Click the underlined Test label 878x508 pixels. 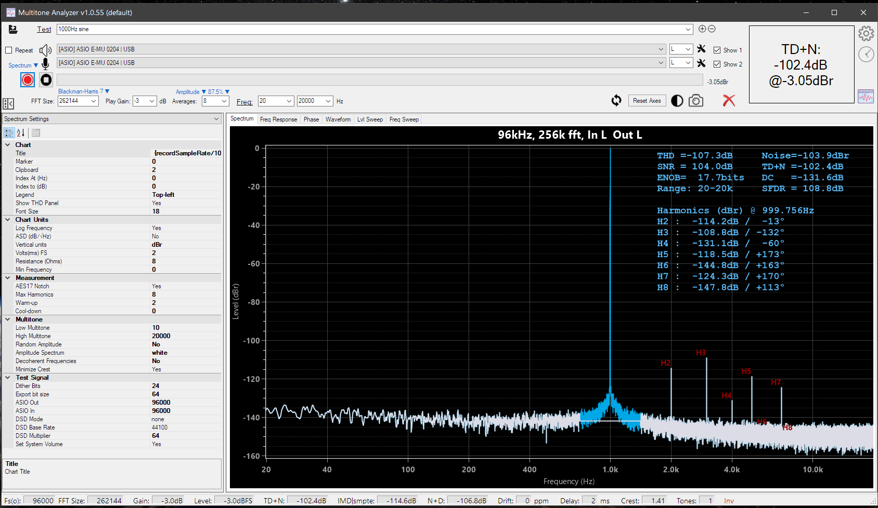(44, 30)
